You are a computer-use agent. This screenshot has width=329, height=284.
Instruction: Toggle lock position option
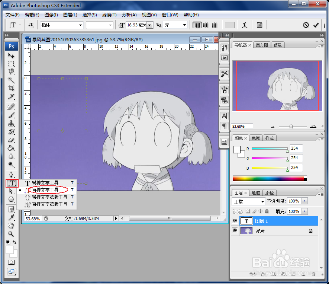260,211
